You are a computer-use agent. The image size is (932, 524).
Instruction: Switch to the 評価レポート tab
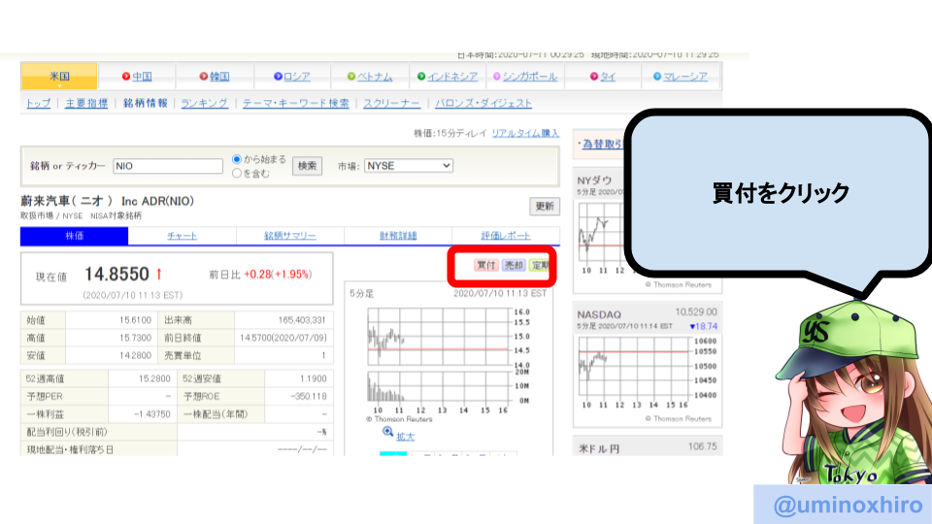click(x=506, y=236)
